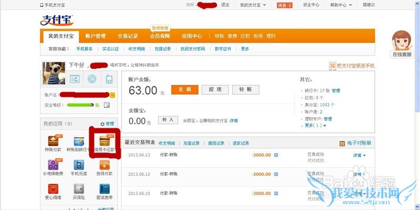The height and width of the screenshot is (210, 420).
Task: Click 理财 in the orange nav bar
Action: [271, 36]
